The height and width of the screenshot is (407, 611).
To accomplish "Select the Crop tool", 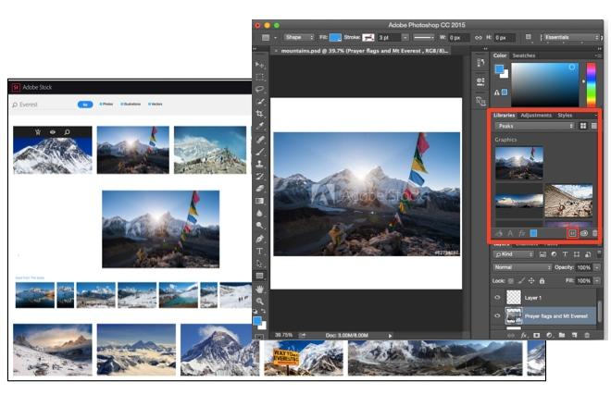I will [259, 114].
